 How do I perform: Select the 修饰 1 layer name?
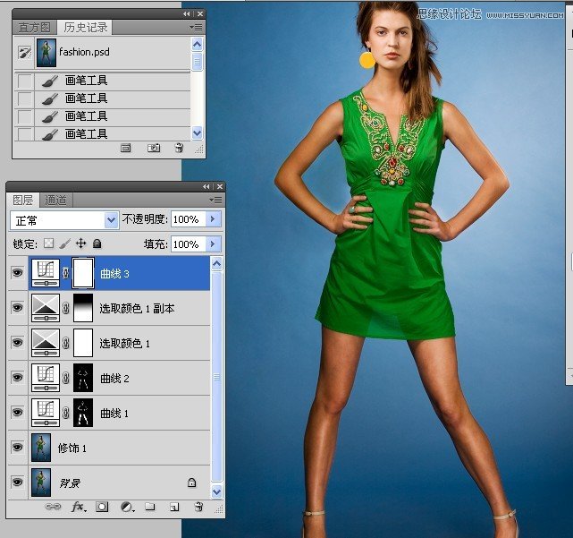coord(72,448)
